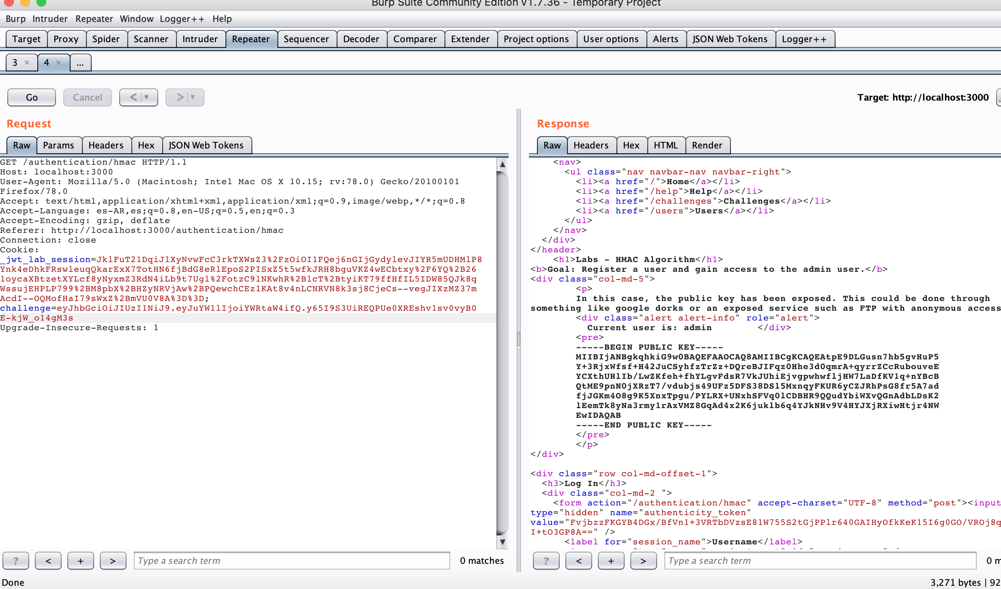
Task: Click the challenge cookie line in request
Action: (238, 308)
